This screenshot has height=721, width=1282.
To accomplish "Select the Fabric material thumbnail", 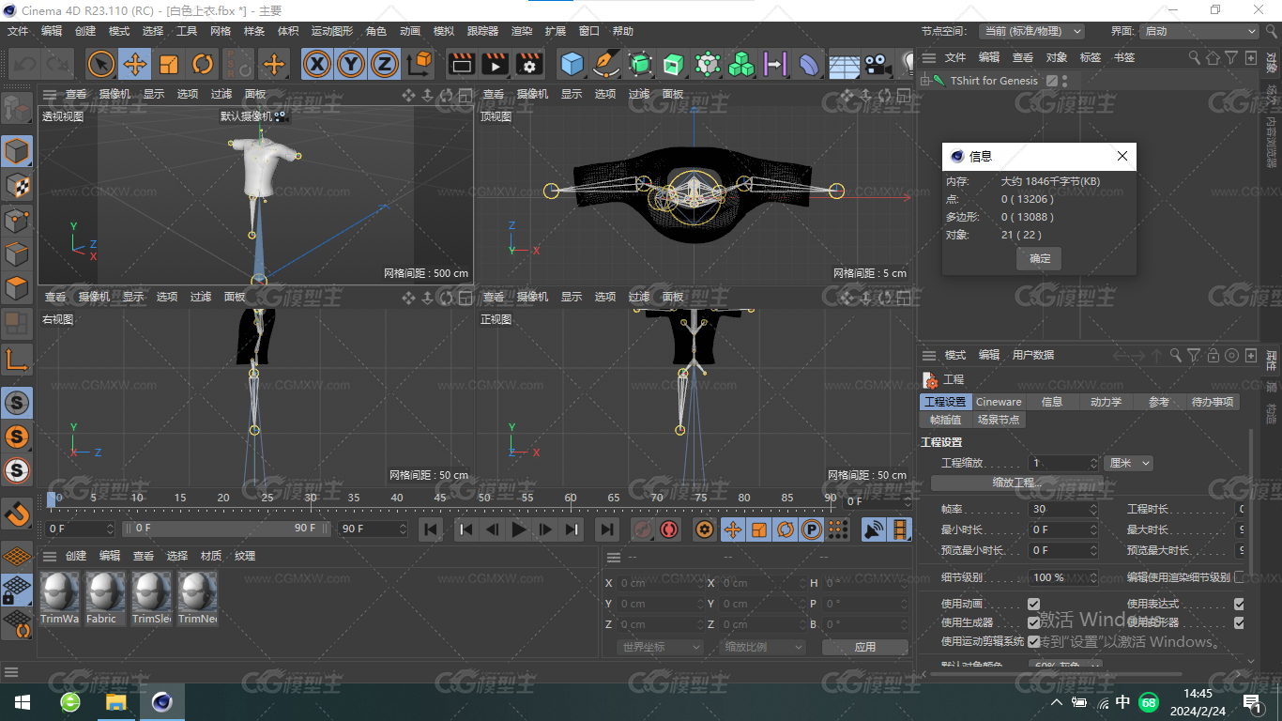I will pyautogui.click(x=105, y=598).
